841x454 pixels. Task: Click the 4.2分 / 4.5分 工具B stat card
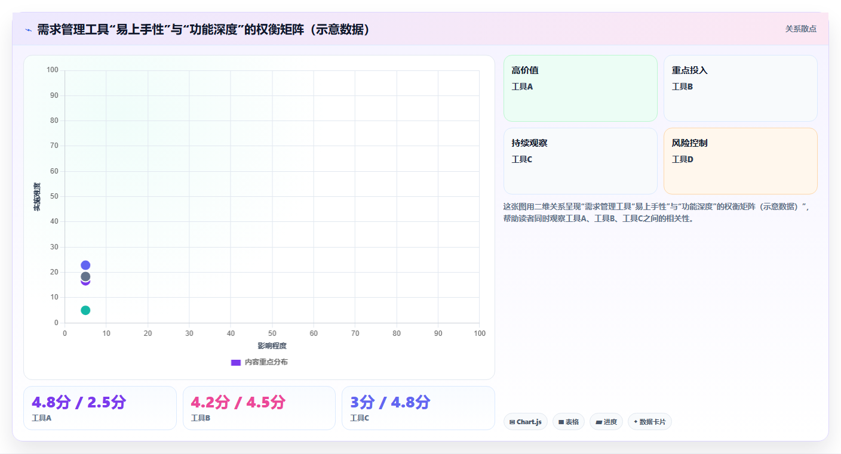[x=259, y=408]
